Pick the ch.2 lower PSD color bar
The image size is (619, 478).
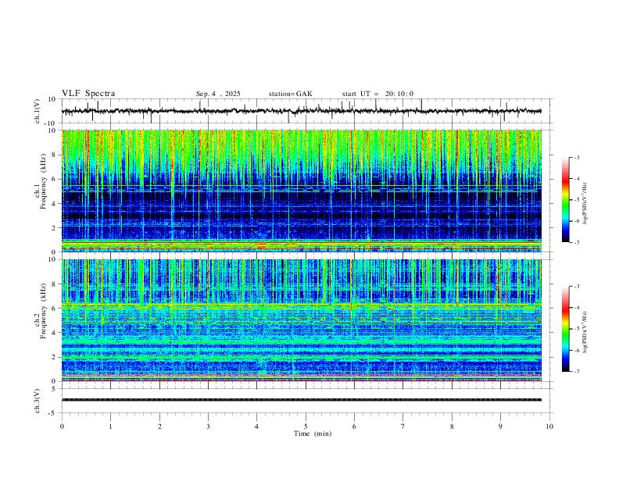tap(565, 329)
